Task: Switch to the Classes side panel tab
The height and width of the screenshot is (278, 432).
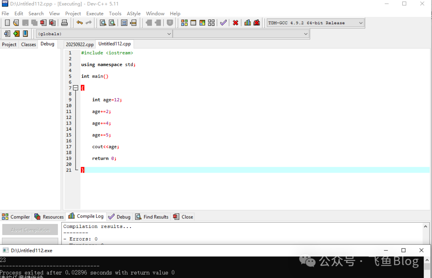Action: [28, 44]
